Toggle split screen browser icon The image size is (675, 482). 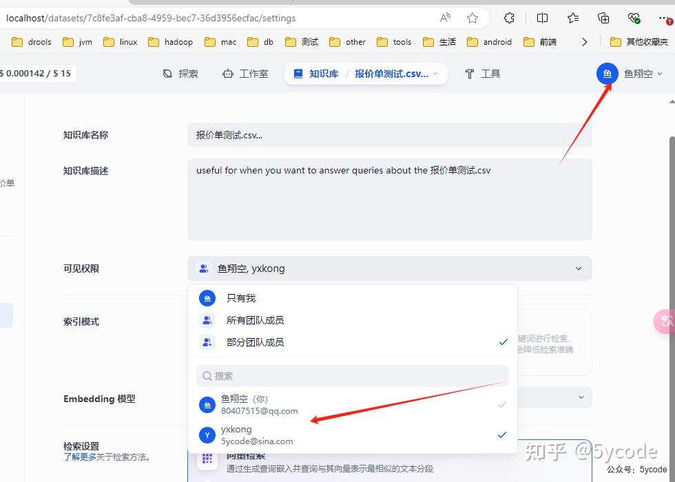click(543, 18)
